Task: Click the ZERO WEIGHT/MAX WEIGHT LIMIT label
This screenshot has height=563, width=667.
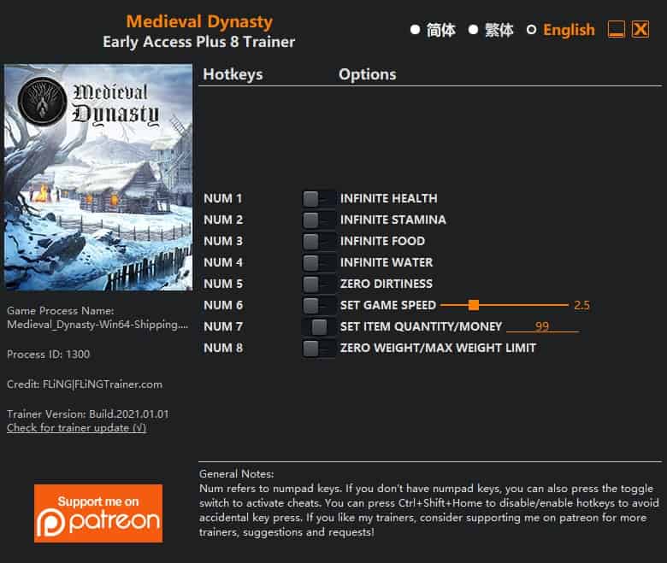Action: tap(438, 348)
